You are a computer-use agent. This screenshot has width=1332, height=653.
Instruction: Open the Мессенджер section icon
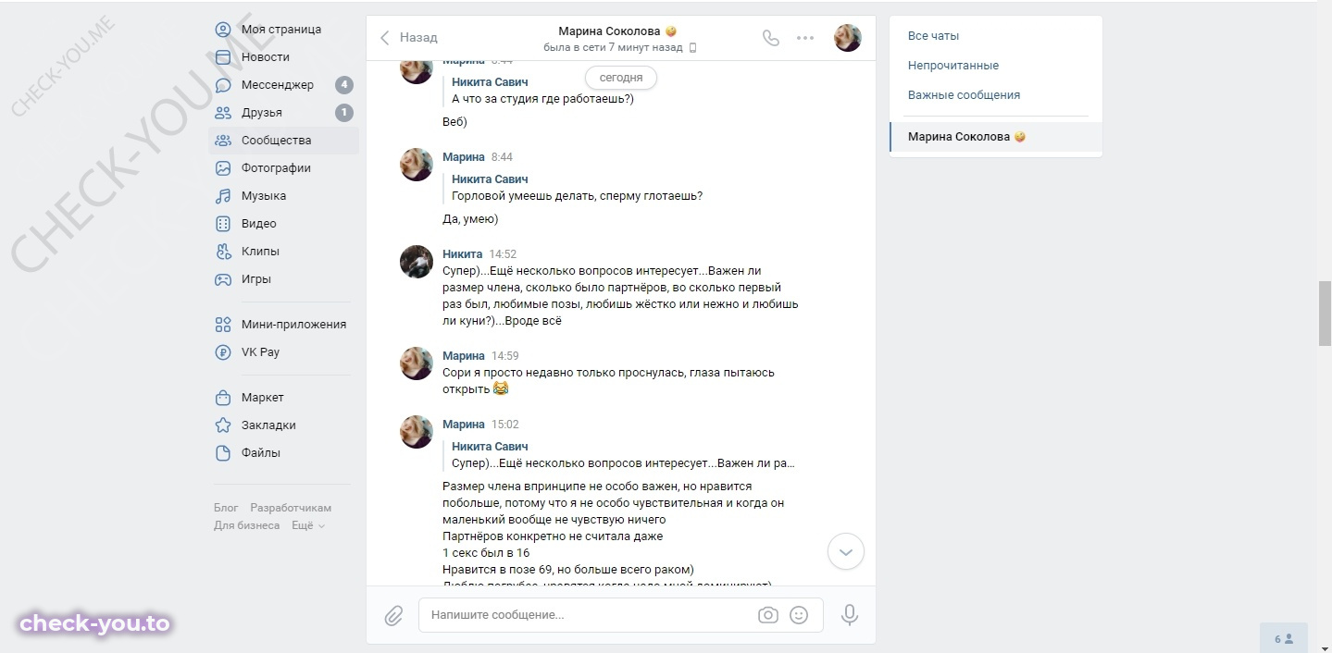pyautogui.click(x=223, y=85)
